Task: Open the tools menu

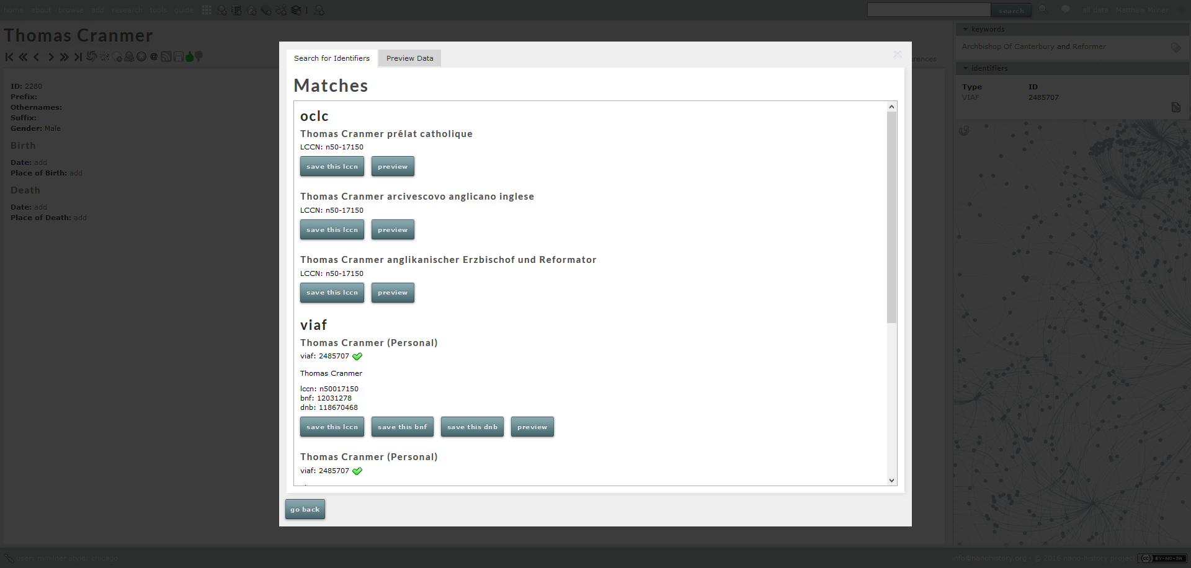Action: tap(158, 10)
